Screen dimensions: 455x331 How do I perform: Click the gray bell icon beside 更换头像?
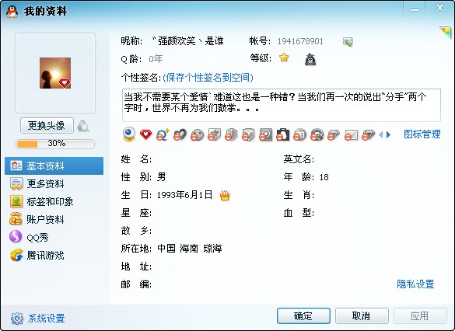(83, 126)
